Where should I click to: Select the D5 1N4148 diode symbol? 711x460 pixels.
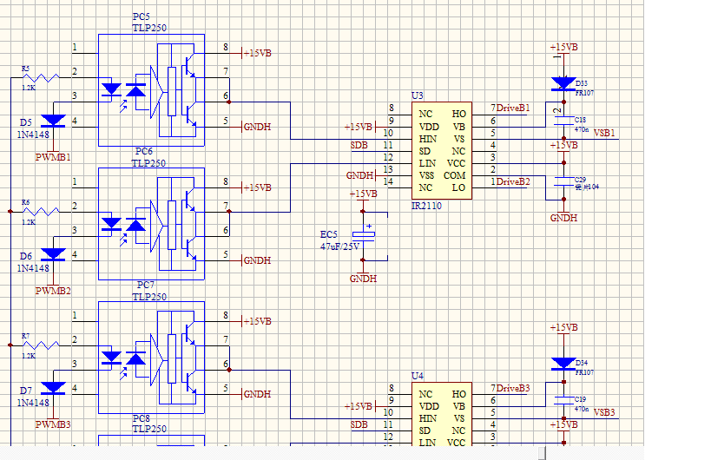click(x=54, y=122)
